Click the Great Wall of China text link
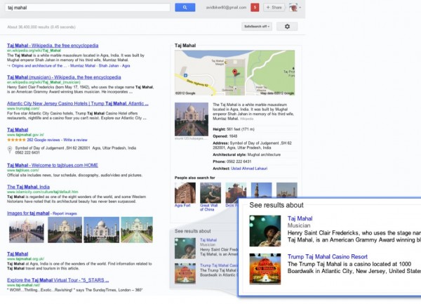Image resolution: width=421 pixels, height=304 pixels. pyautogui.click(x=208, y=207)
